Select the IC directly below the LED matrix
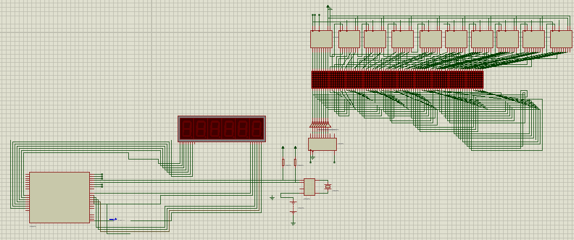The width and height of the screenshot is (574, 240). 323,144
